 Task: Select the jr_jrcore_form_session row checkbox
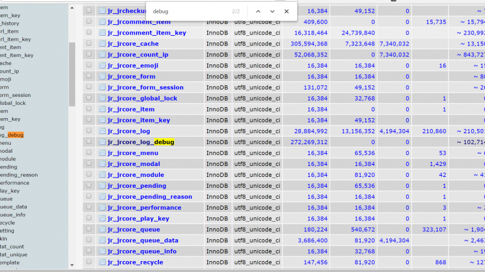[x=89, y=87]
